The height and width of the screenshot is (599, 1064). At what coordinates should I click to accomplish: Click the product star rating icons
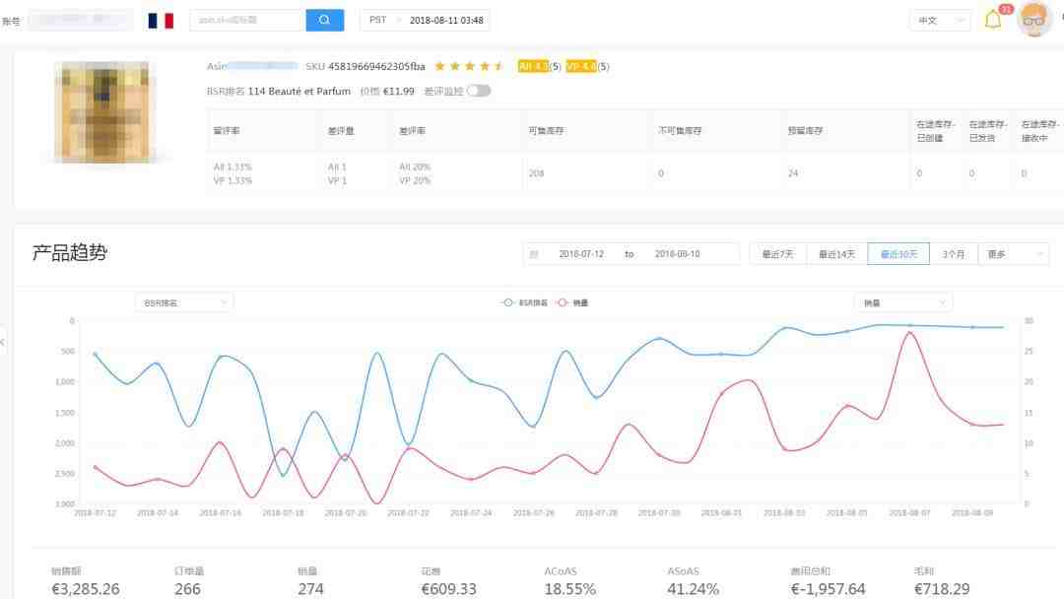coord(470,67)
